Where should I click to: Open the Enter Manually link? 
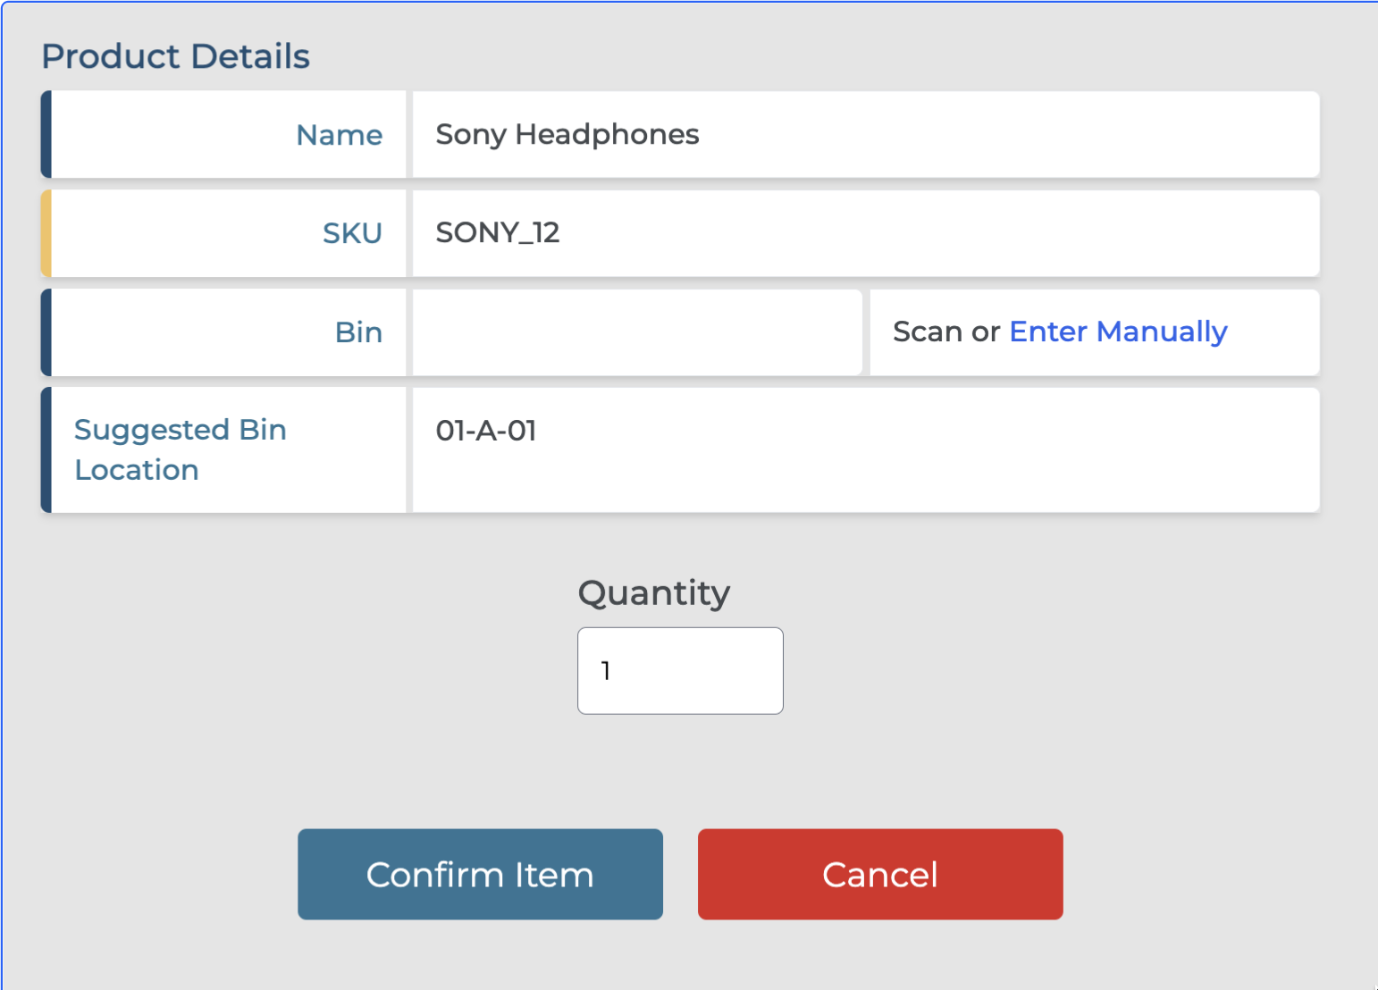point(1117,331)
